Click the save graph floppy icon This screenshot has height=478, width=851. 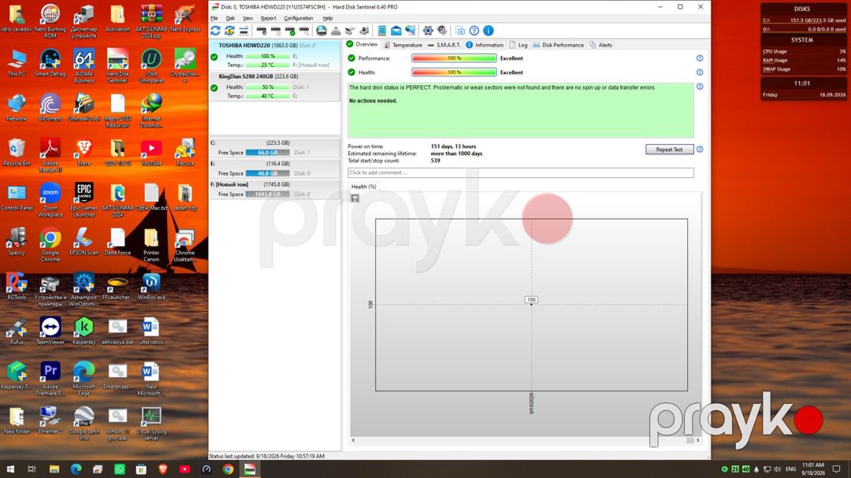(355, 198)
